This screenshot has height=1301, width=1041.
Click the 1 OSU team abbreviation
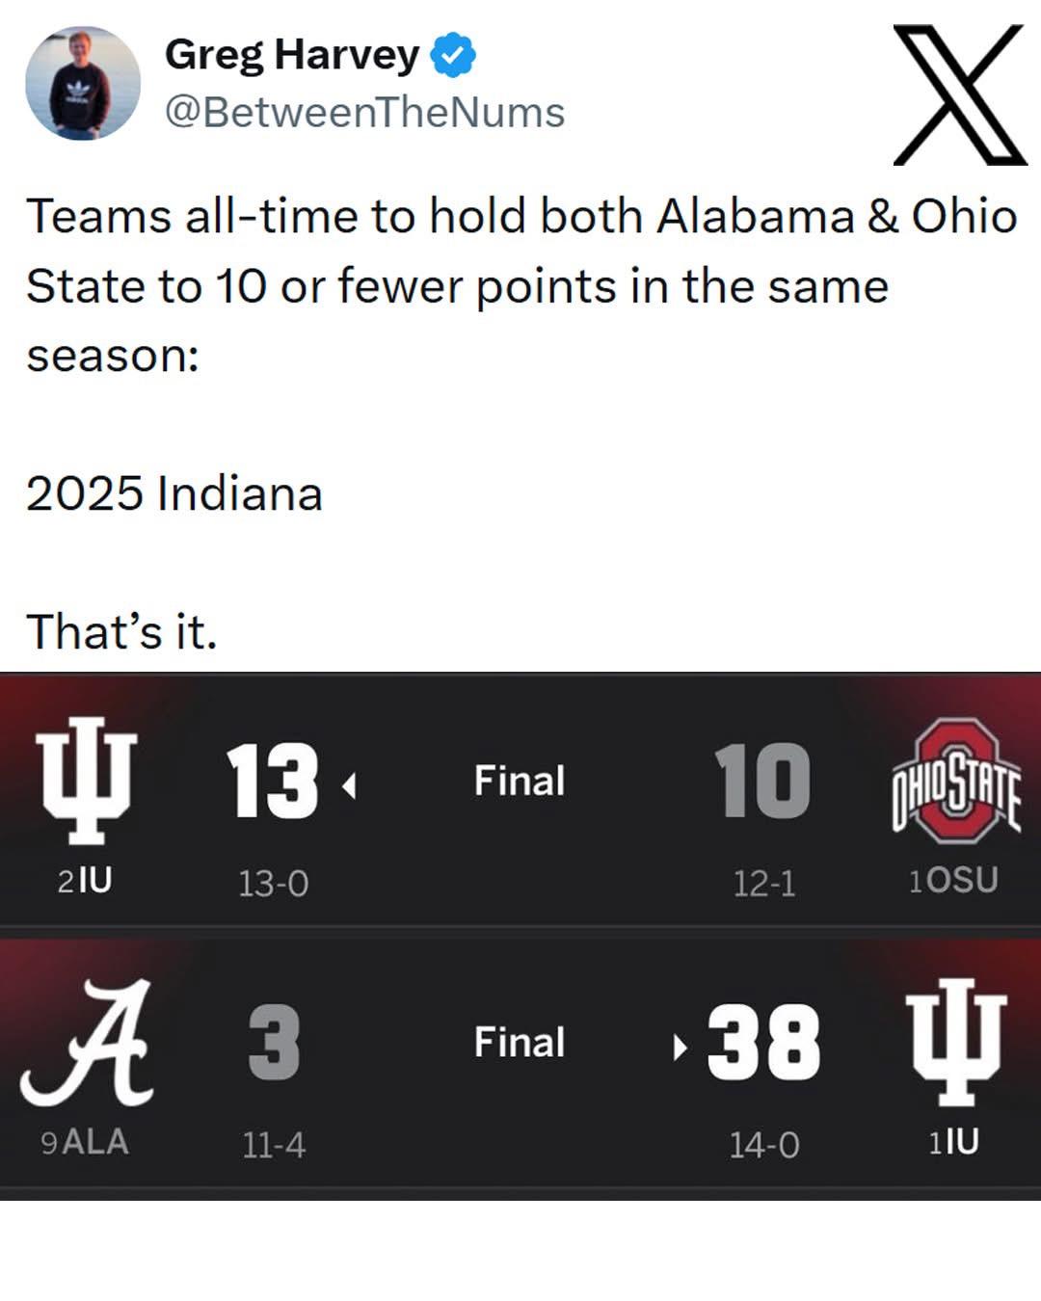point(953,880)
